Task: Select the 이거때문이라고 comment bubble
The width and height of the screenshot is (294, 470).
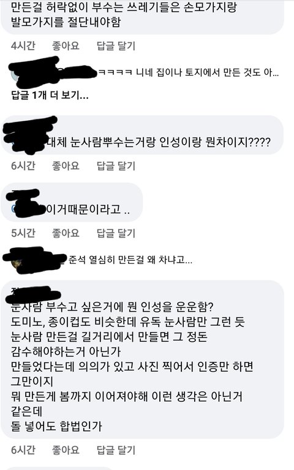Action: click(x=72, y=202)
